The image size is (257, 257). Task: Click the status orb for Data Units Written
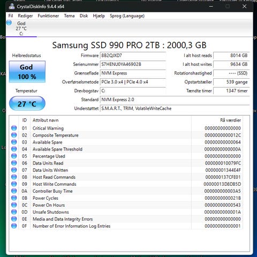tap(14, 170)
